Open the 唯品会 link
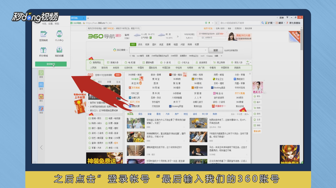The width and height of the screenshot is (336, 188). 218,93
